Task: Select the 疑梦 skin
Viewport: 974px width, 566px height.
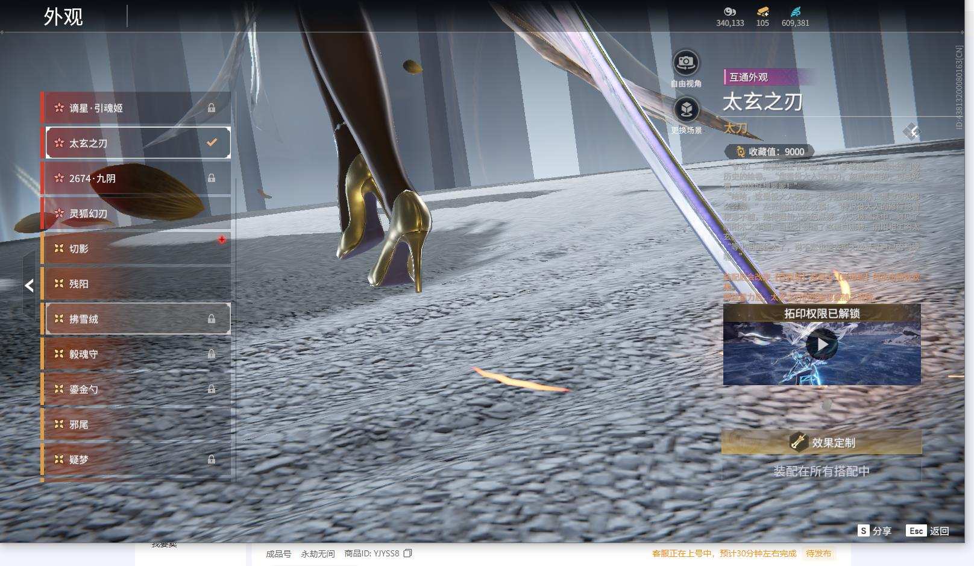Action: 136,459
